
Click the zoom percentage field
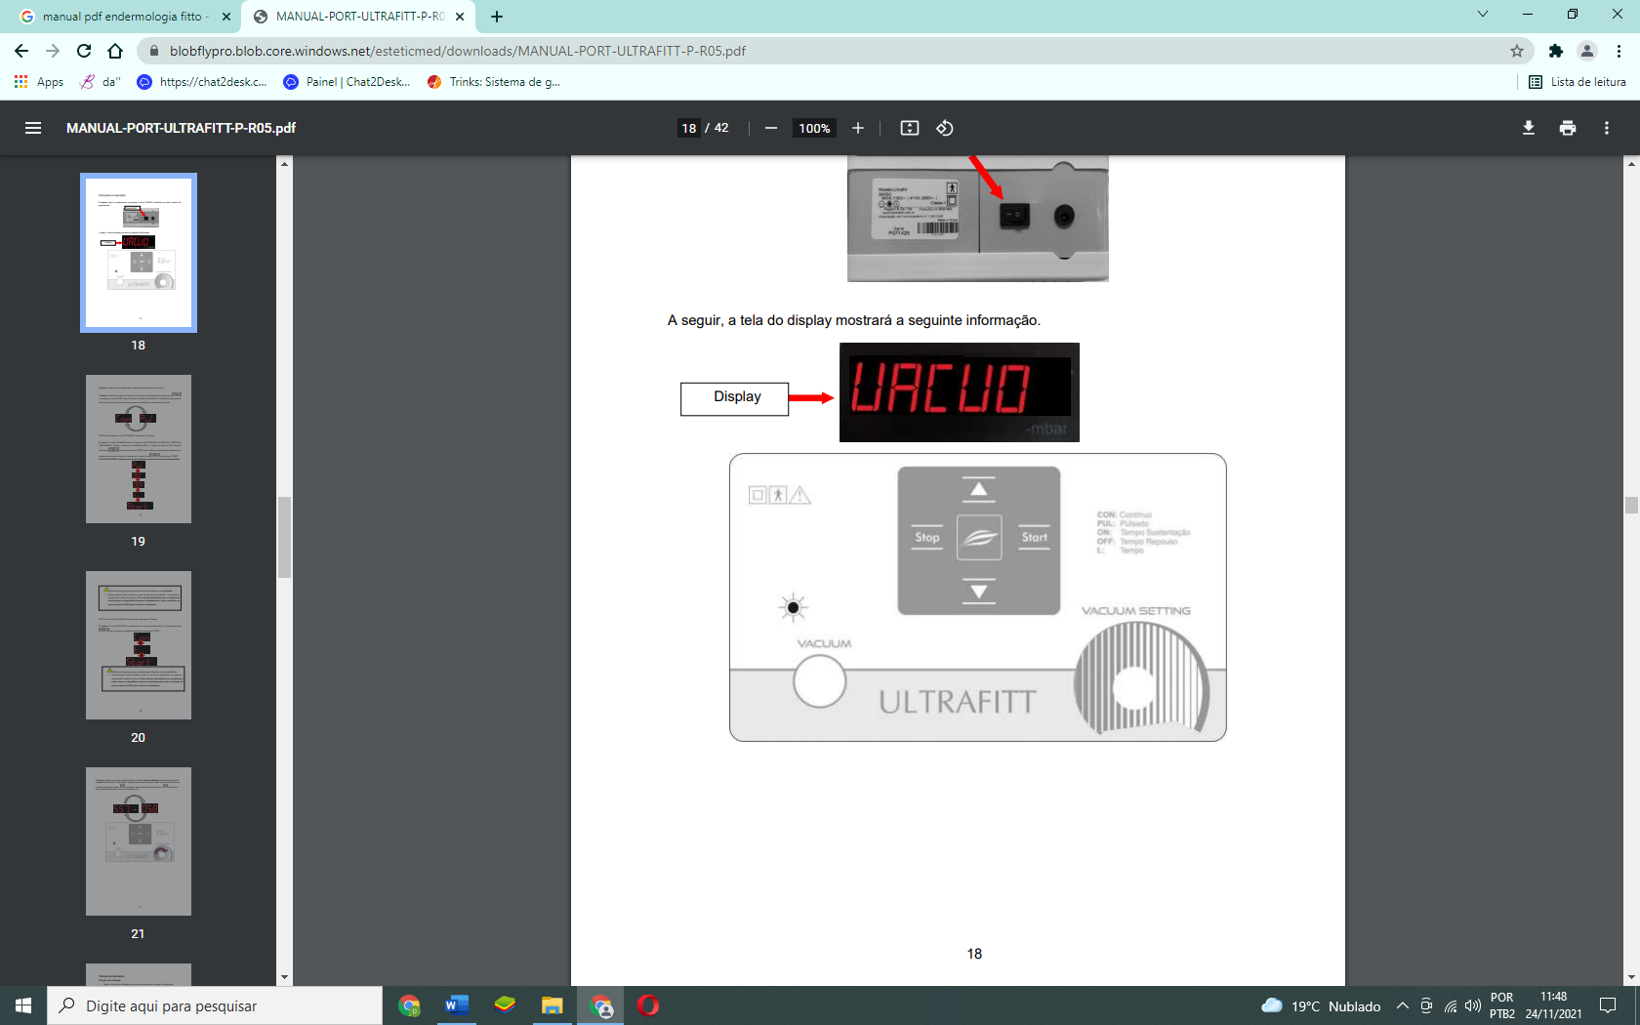pos(814,128)
